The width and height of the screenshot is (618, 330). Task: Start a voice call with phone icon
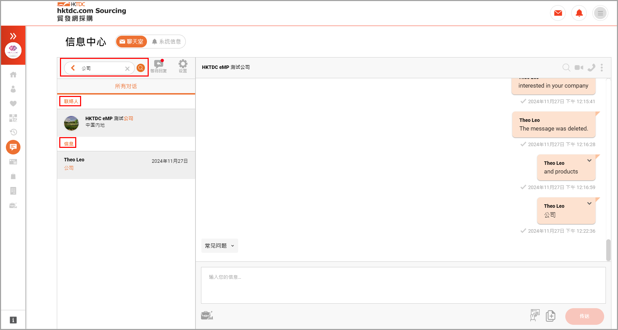tap(591, 68)
